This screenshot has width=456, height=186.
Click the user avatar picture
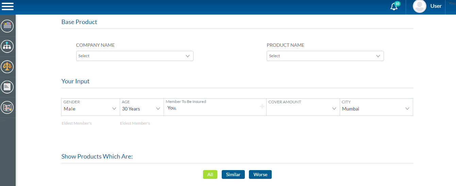[419, 6]
